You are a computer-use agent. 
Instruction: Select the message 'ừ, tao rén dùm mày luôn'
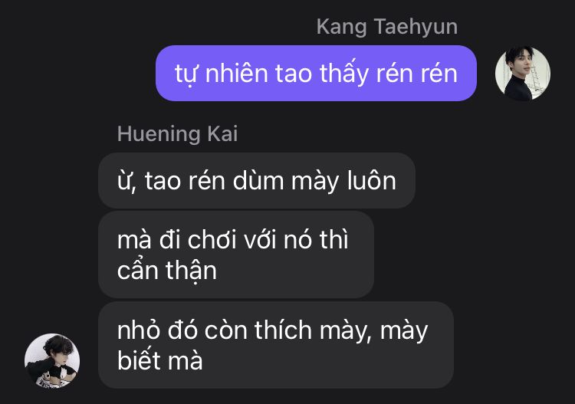click(257, 181)
